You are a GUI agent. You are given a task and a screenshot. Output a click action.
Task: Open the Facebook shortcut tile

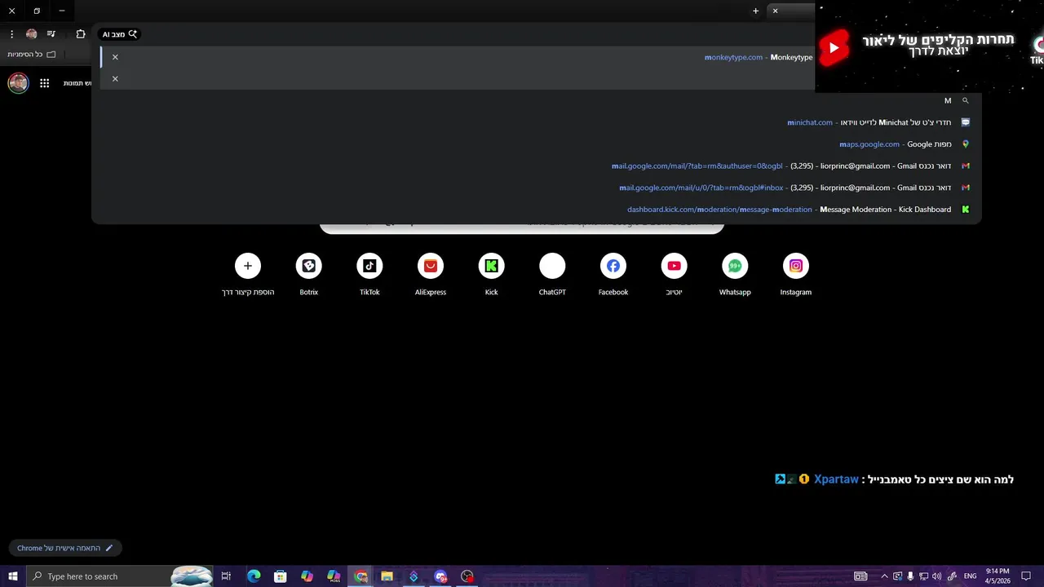point(613,275)
